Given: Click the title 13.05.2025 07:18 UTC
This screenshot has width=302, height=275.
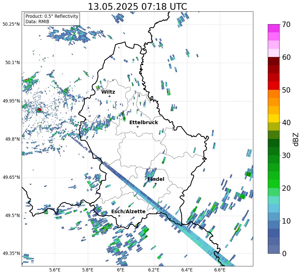Looking at the screenshot, I should click(137, 7).
